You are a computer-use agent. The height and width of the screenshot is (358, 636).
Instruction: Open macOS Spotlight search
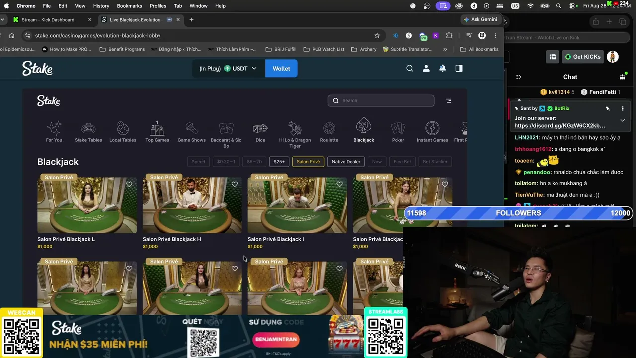tap(559, 6)
